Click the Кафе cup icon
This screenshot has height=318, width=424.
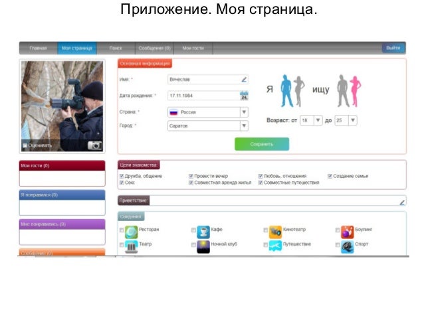pyautogui.click(x=203, y=232)
